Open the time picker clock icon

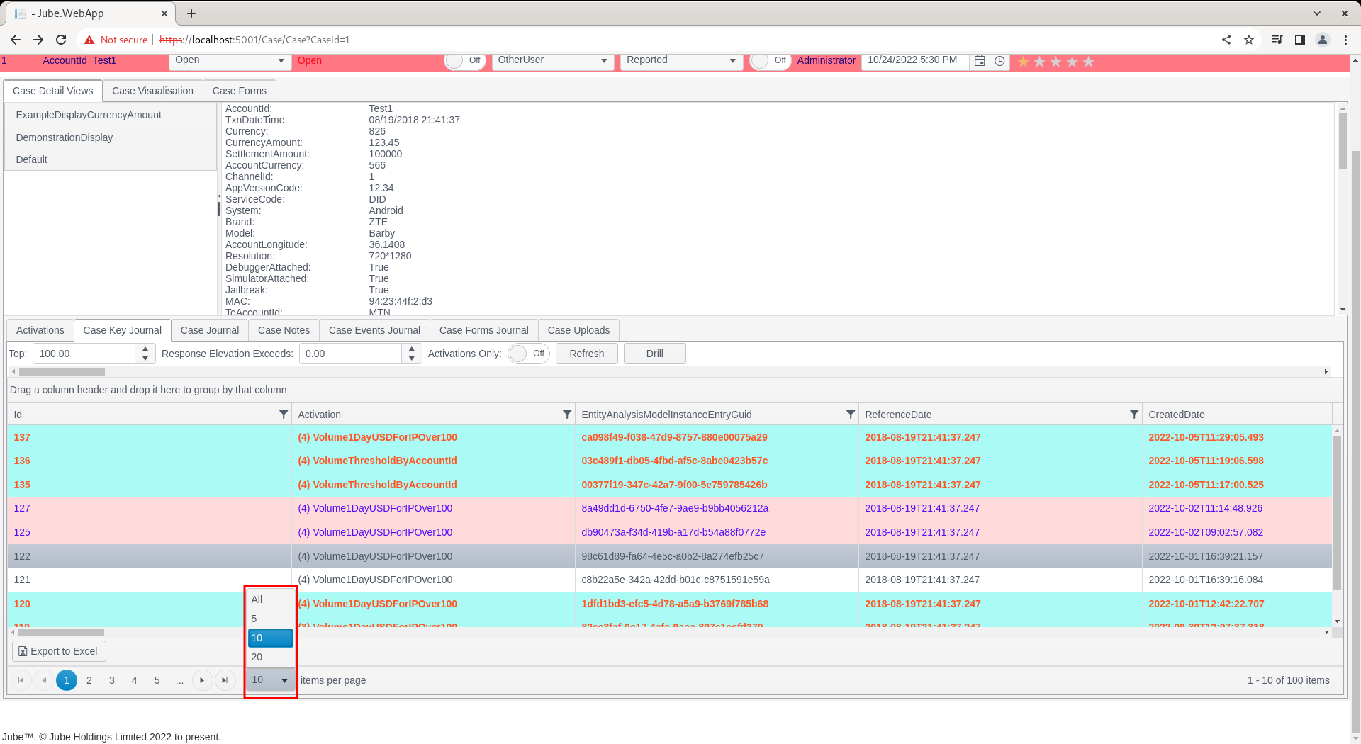coord(999,61)
